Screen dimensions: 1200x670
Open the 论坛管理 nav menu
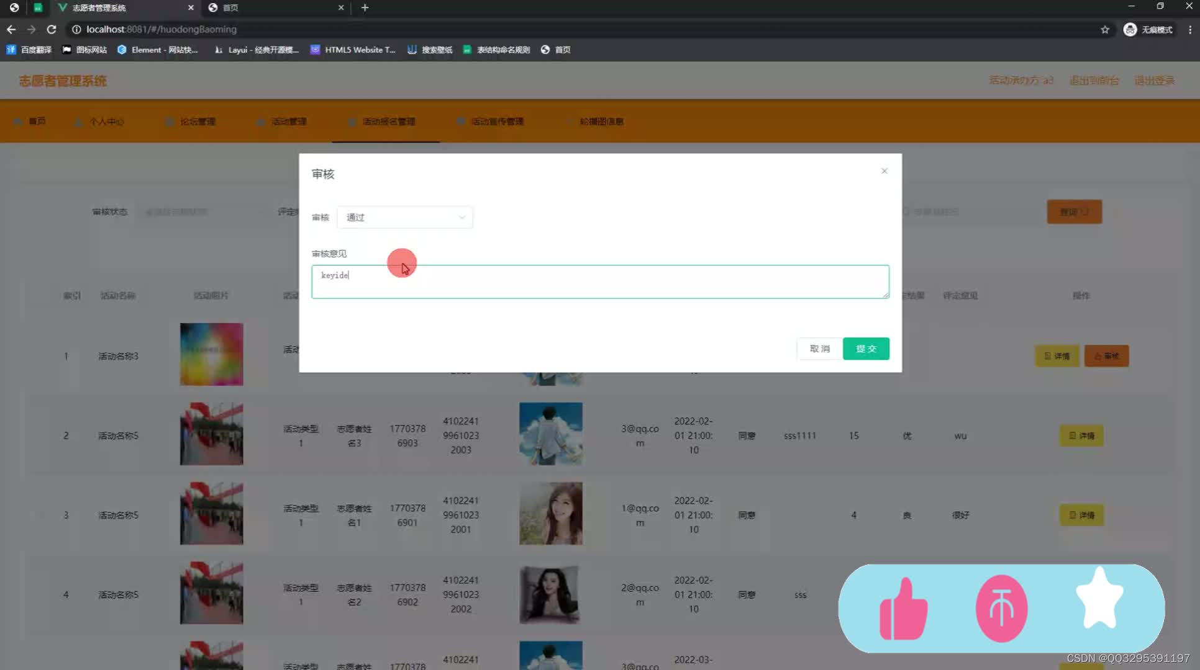[191, 121]
